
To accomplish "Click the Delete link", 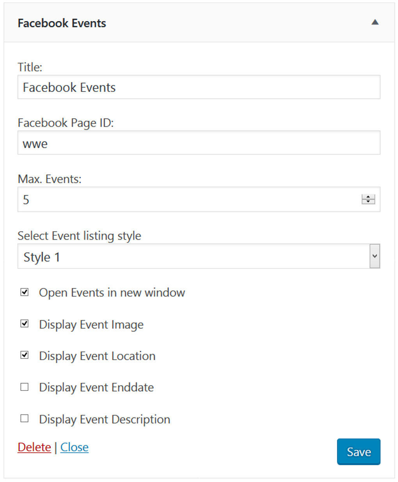I will point(34,447).
